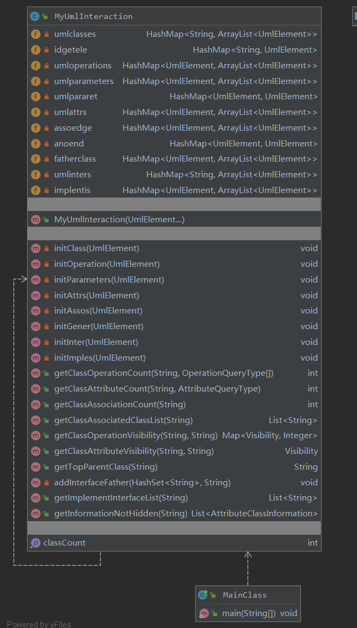Click the List<AttributeClassInformation> return type
The image size is (357, 628).
(255, 514)
